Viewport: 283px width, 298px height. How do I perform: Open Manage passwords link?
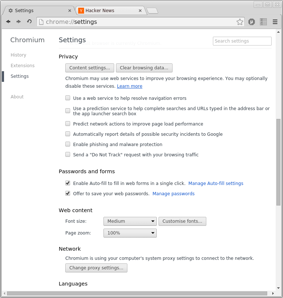(x=174, y=194)
